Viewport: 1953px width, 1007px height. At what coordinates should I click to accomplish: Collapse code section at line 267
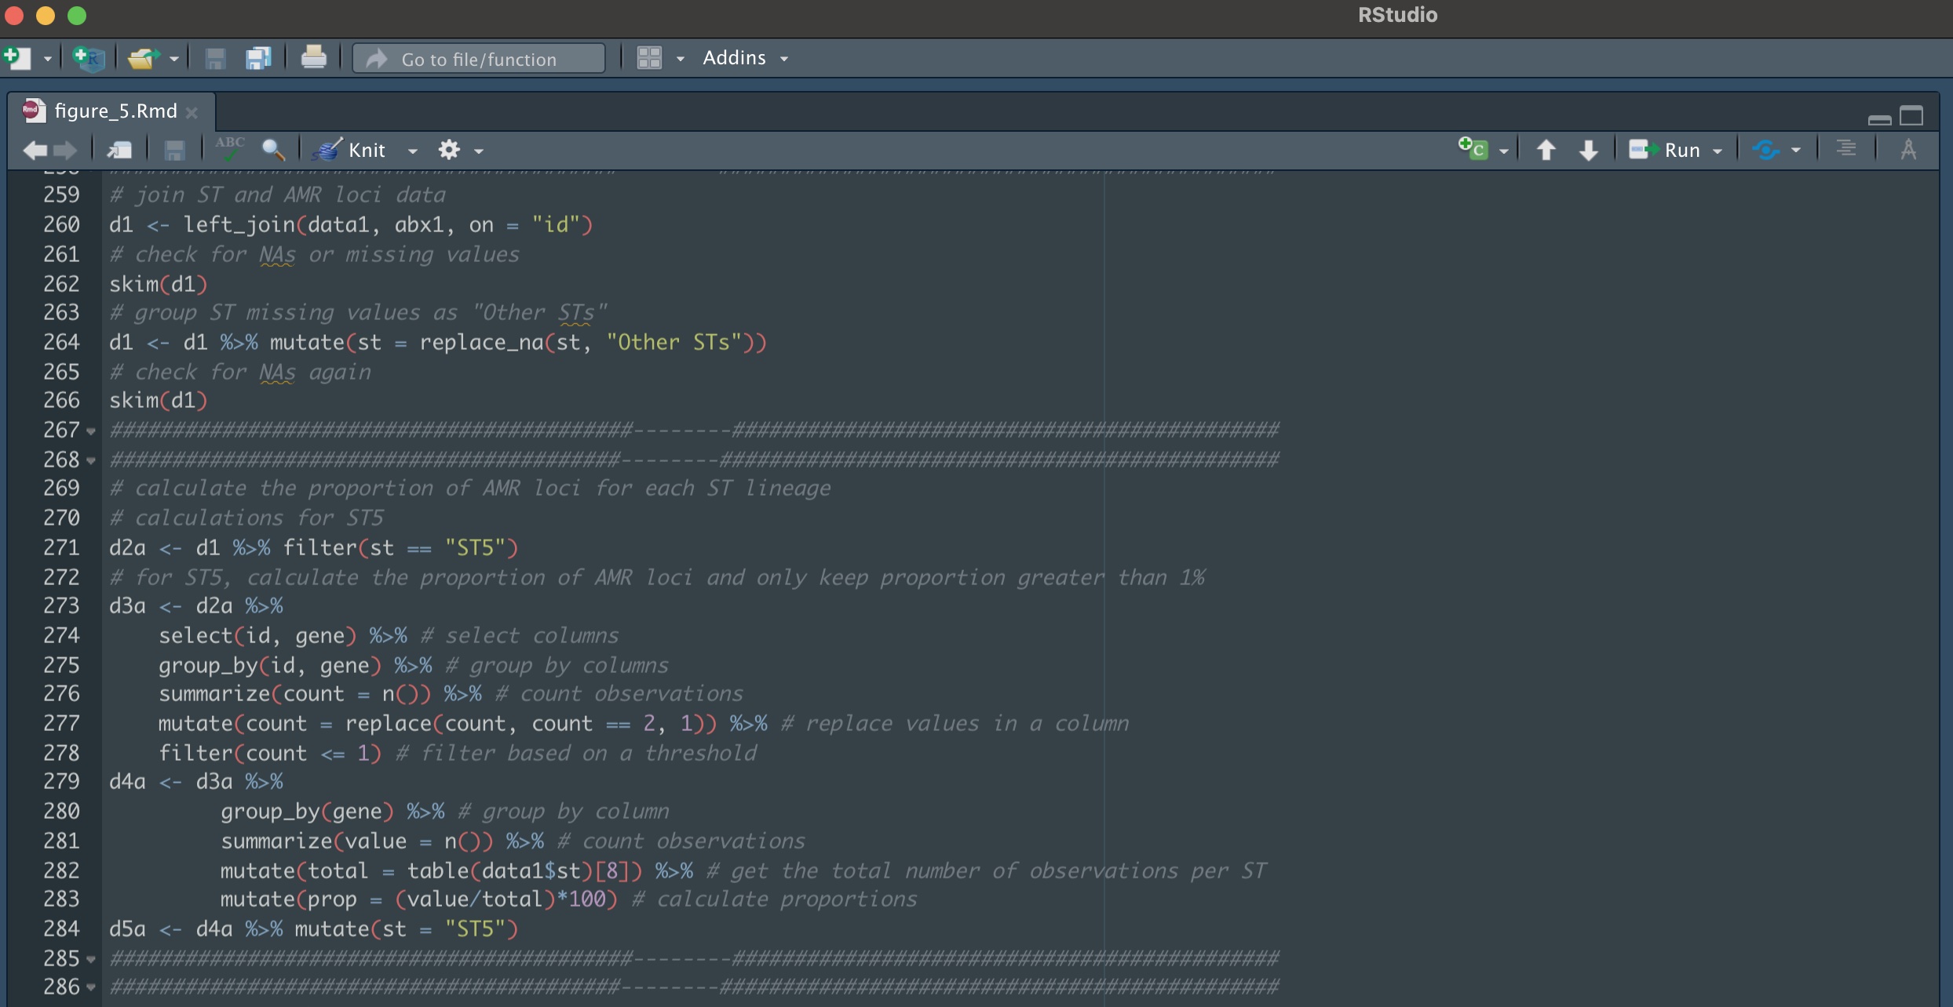(x=91, y=431)
